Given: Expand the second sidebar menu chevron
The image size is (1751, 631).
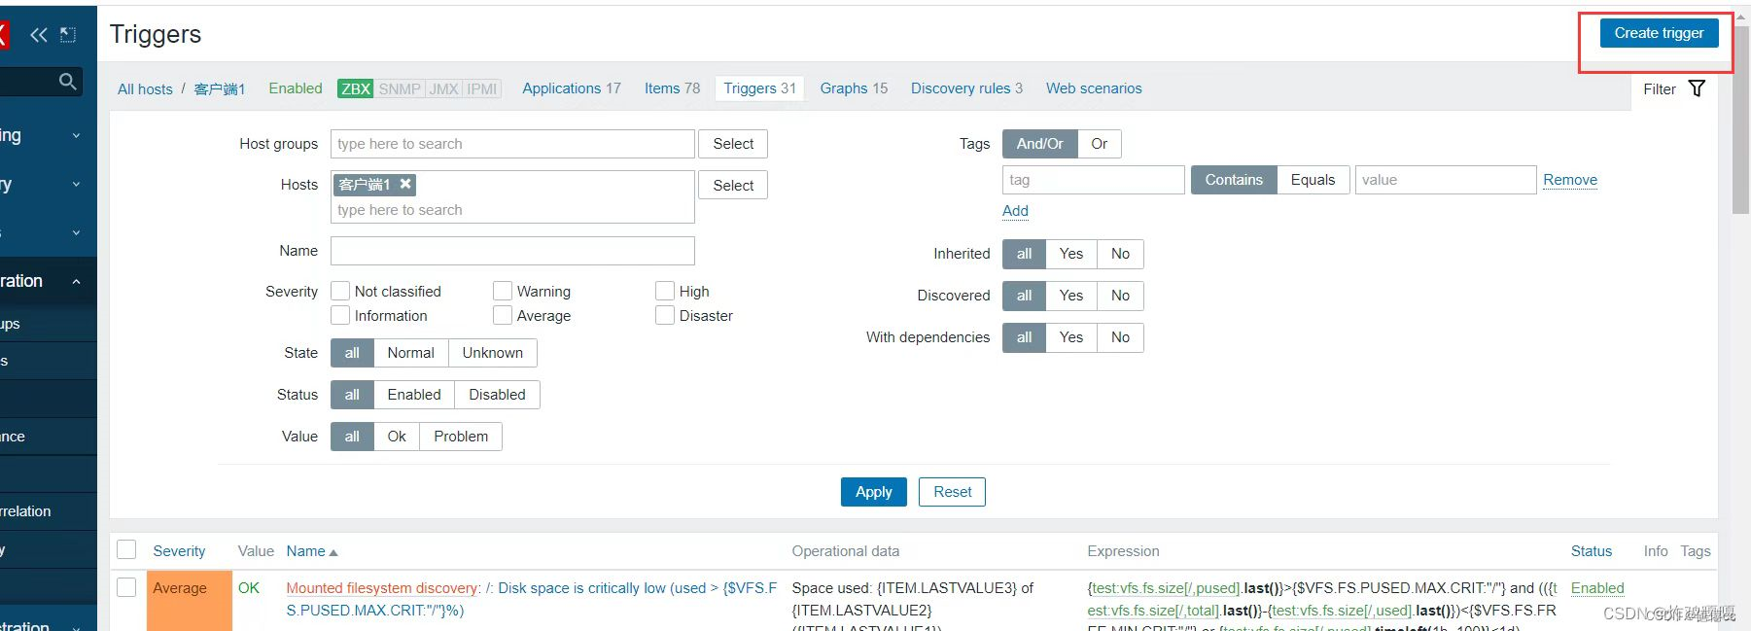Looking at the screenshot, I should coord(76,185).
